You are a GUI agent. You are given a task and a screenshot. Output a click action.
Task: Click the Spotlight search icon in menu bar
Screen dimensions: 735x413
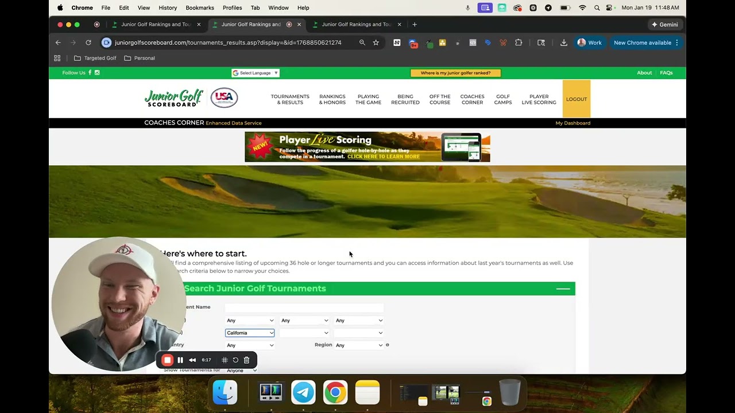tap(597, 7)
